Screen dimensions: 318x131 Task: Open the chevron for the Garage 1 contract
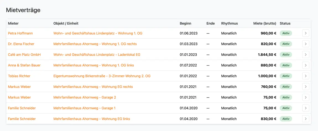coord(306,108)
